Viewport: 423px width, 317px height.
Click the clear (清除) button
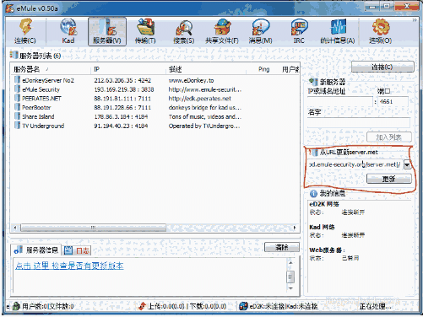[282, 247]
